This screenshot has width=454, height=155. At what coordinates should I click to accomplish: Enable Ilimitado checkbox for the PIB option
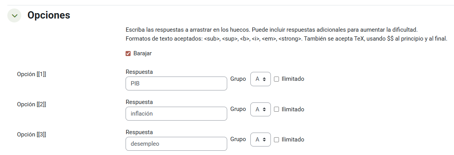tap(276, 79)
